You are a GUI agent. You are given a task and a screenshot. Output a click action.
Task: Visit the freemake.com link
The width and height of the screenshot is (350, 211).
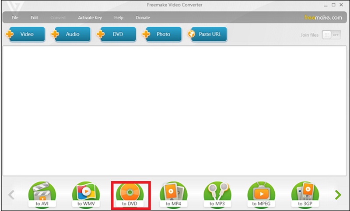click(x=323, y=17)
